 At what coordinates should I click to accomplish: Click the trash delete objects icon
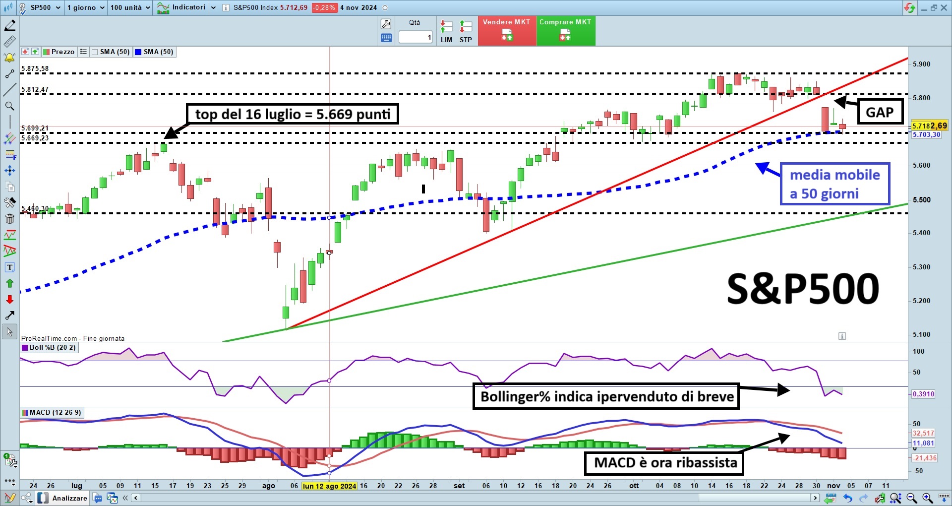coord(9,219)
